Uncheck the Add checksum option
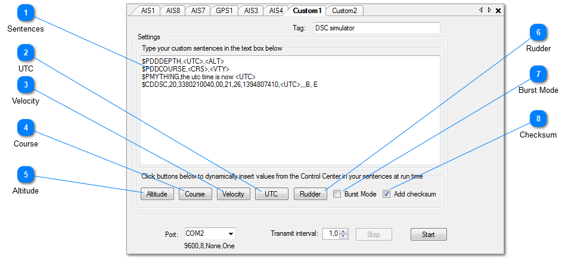Screen dimensions: 568x259 [387, 194]
